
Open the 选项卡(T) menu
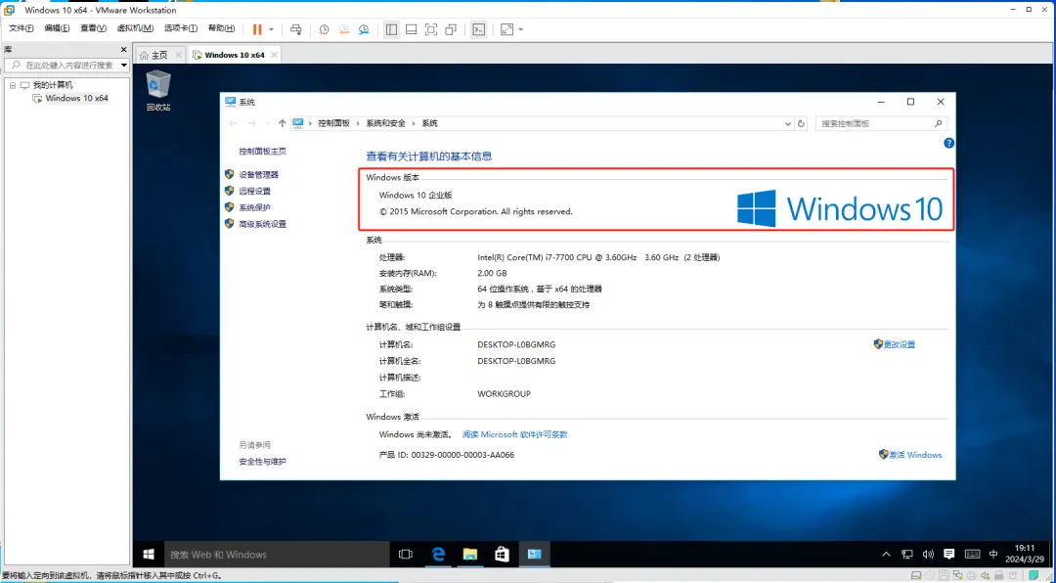pos(181,28)
